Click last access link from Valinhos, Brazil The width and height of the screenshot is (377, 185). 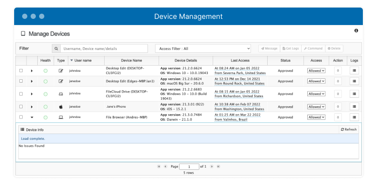(238, 117)
